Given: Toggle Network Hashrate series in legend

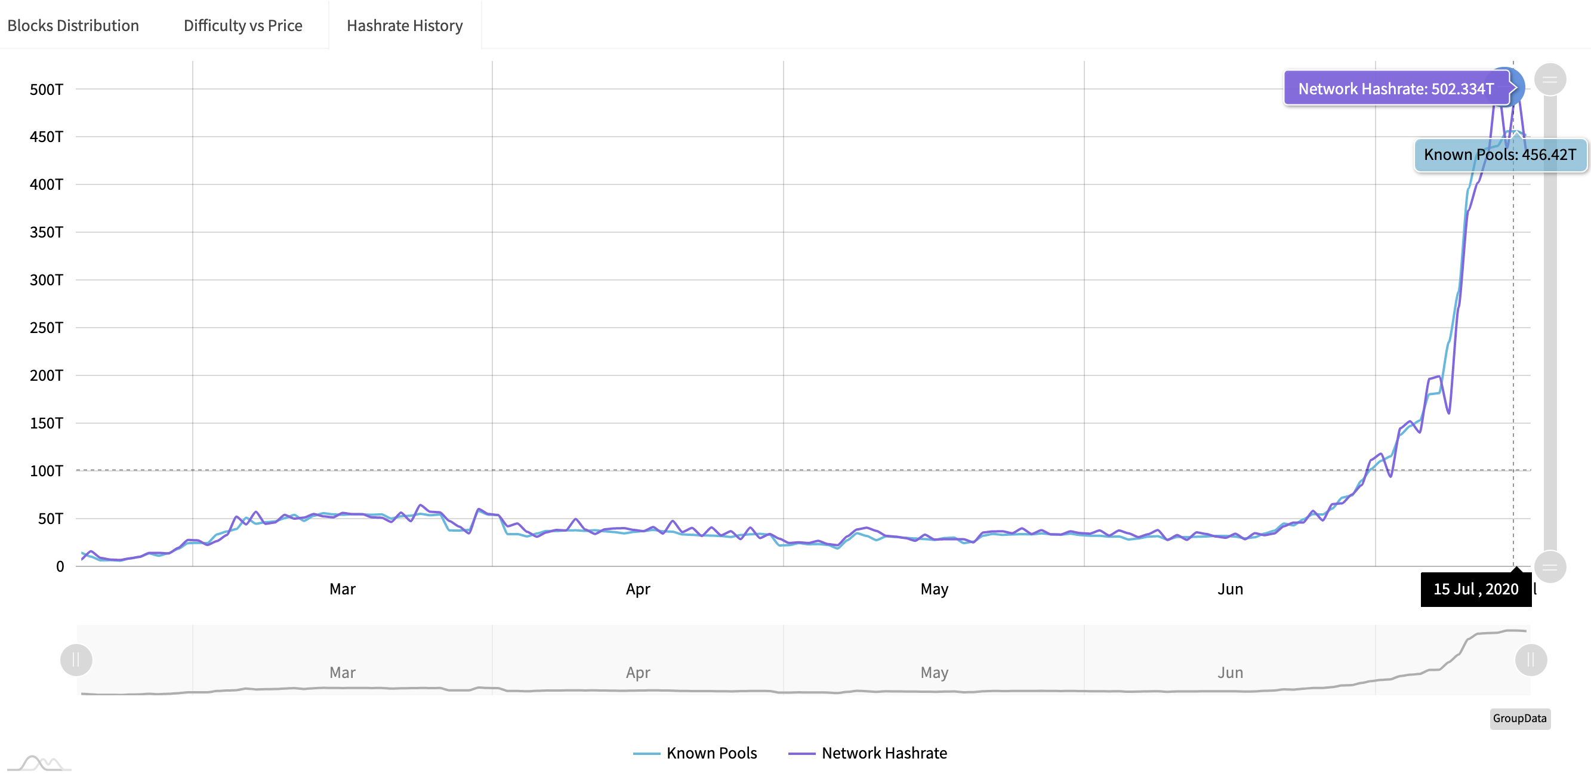Looking at the screenshot, I should [884, 753].
